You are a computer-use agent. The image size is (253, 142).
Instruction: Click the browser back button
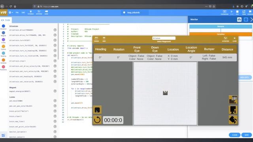point(2,6)
